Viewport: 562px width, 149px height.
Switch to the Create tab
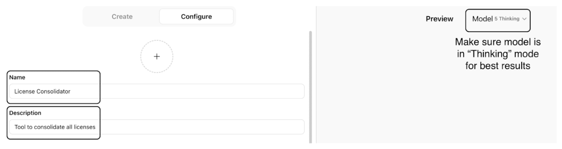coord(122,17)
